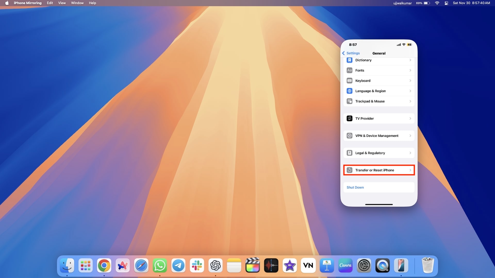The image size is (495, 278).
Task: Expand Language & Region via its chevron
Action: click(410, 91)
